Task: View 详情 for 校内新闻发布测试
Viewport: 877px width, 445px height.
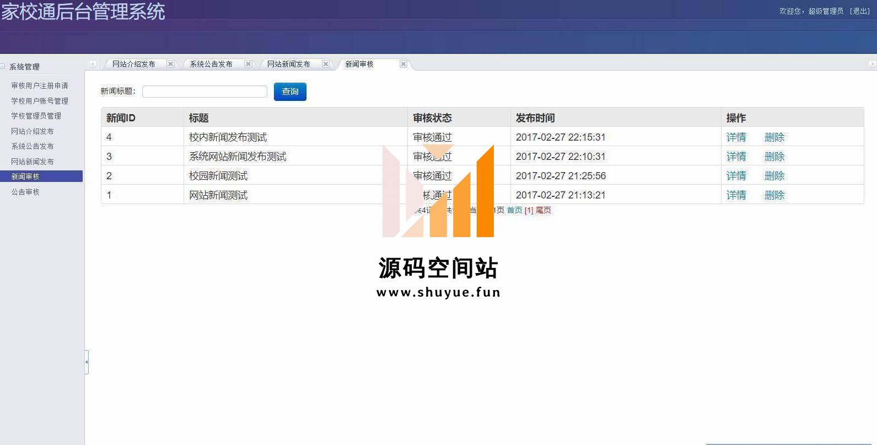Action: [736, 137]
